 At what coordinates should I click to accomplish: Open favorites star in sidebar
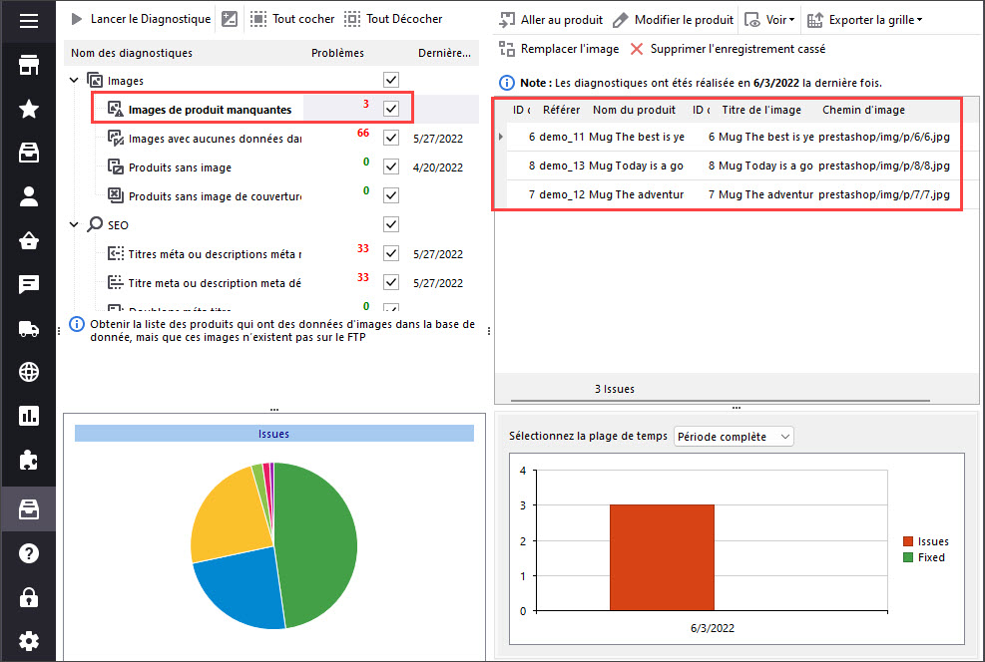(28, 109)
